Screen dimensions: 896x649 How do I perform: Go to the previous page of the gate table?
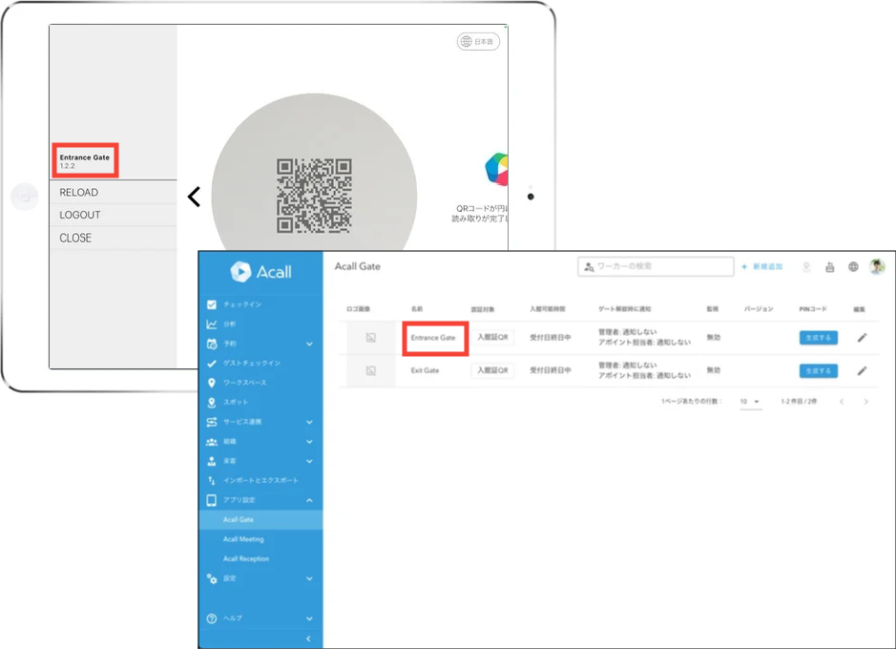pos(842,402)
